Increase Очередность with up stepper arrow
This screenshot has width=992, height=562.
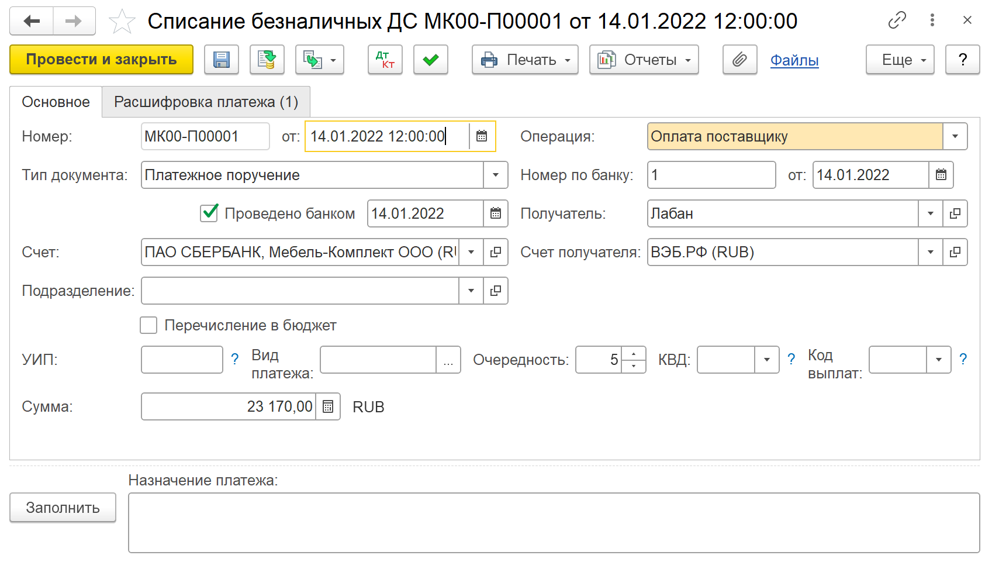[x=634, y=354]
